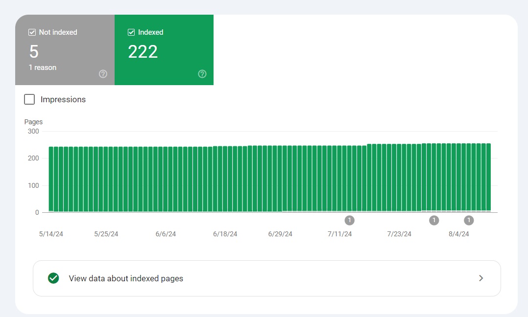Switch to the Indexed card view
528x317 pixels.
tap(164, 50)
